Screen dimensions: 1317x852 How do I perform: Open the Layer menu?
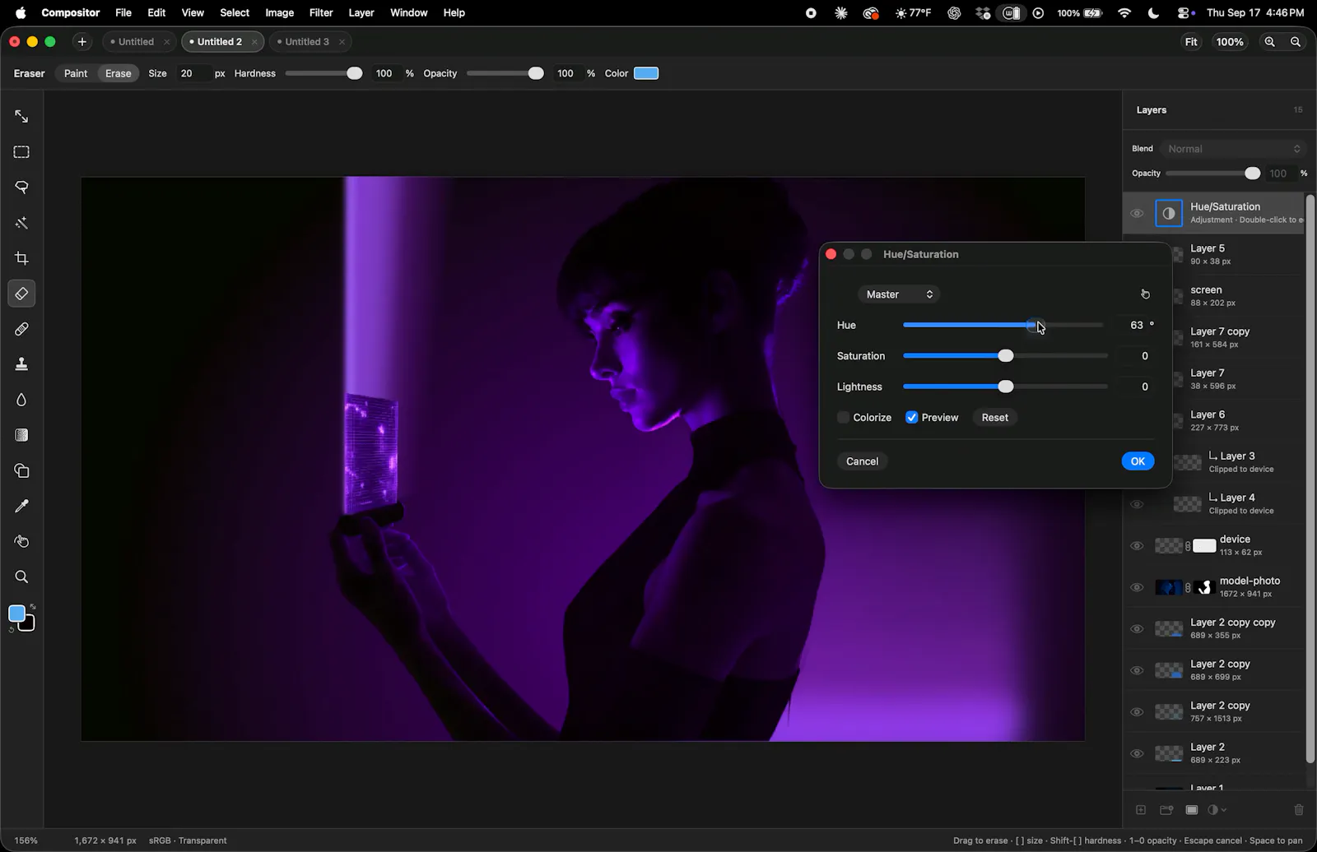pyautogui.click(x=361, y=13)
